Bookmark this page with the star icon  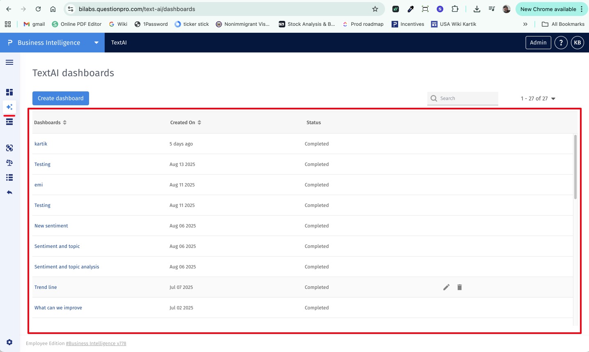[x=375, y=9]
